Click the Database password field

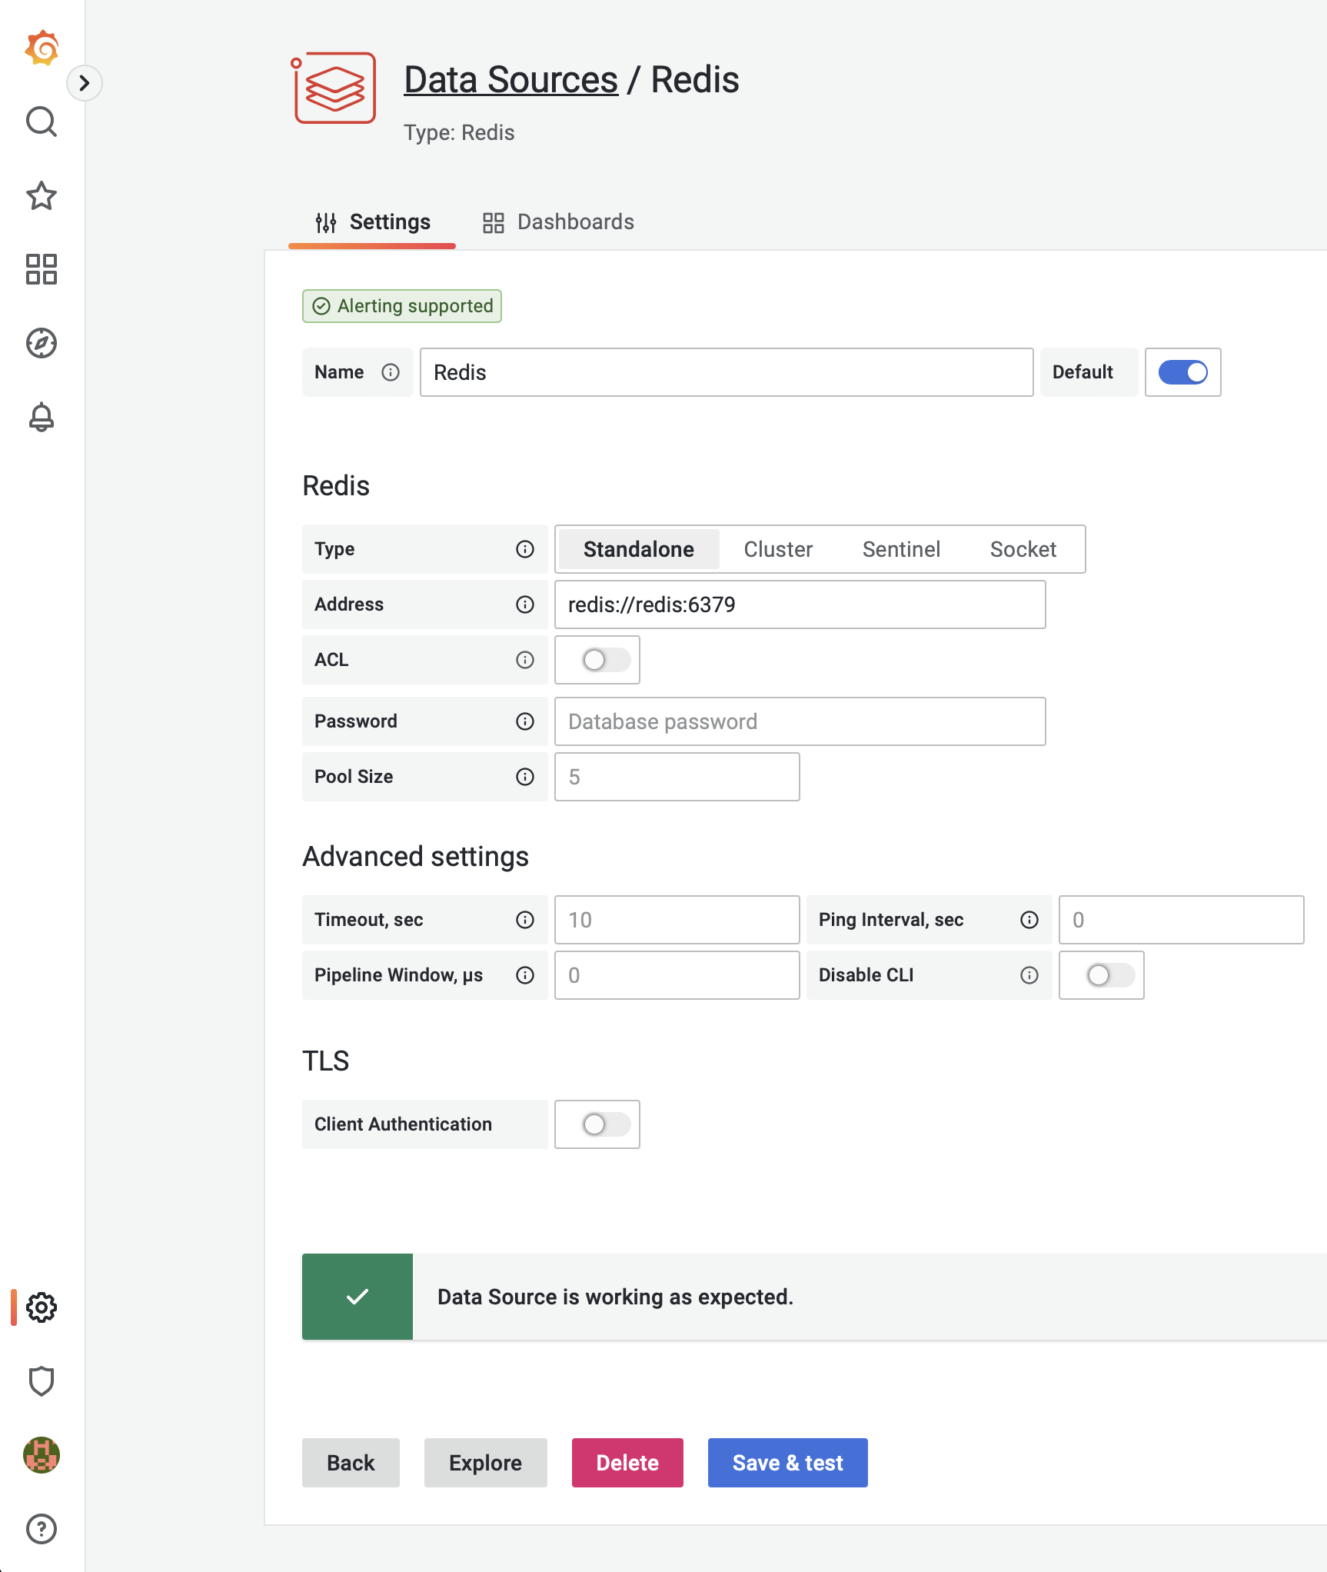(800, 721)
